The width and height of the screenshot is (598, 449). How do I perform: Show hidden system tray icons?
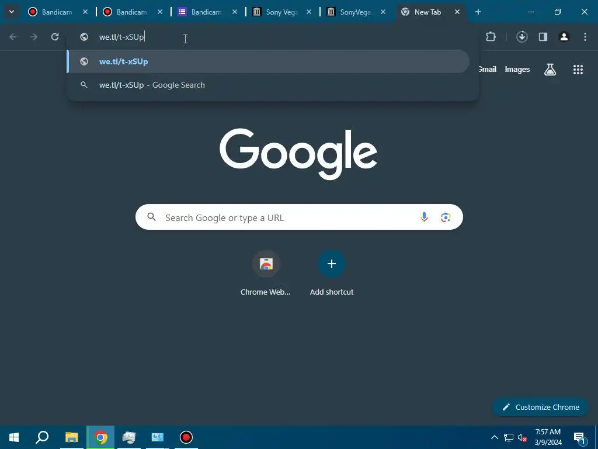[494, 437]
